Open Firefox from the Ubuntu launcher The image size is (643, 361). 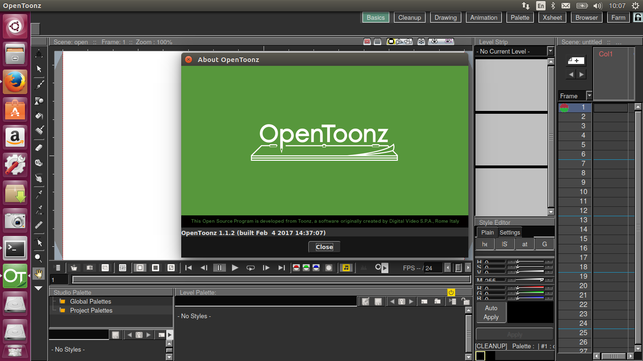pyautogui.click(x=15, y=82)
